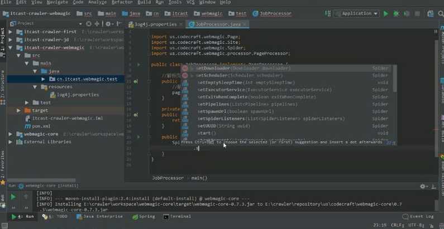Click the Debug bug icon in toolbar

pos(395,13)
